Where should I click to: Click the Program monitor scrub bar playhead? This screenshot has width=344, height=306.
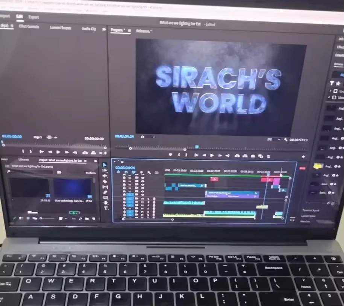coord(197,147)
